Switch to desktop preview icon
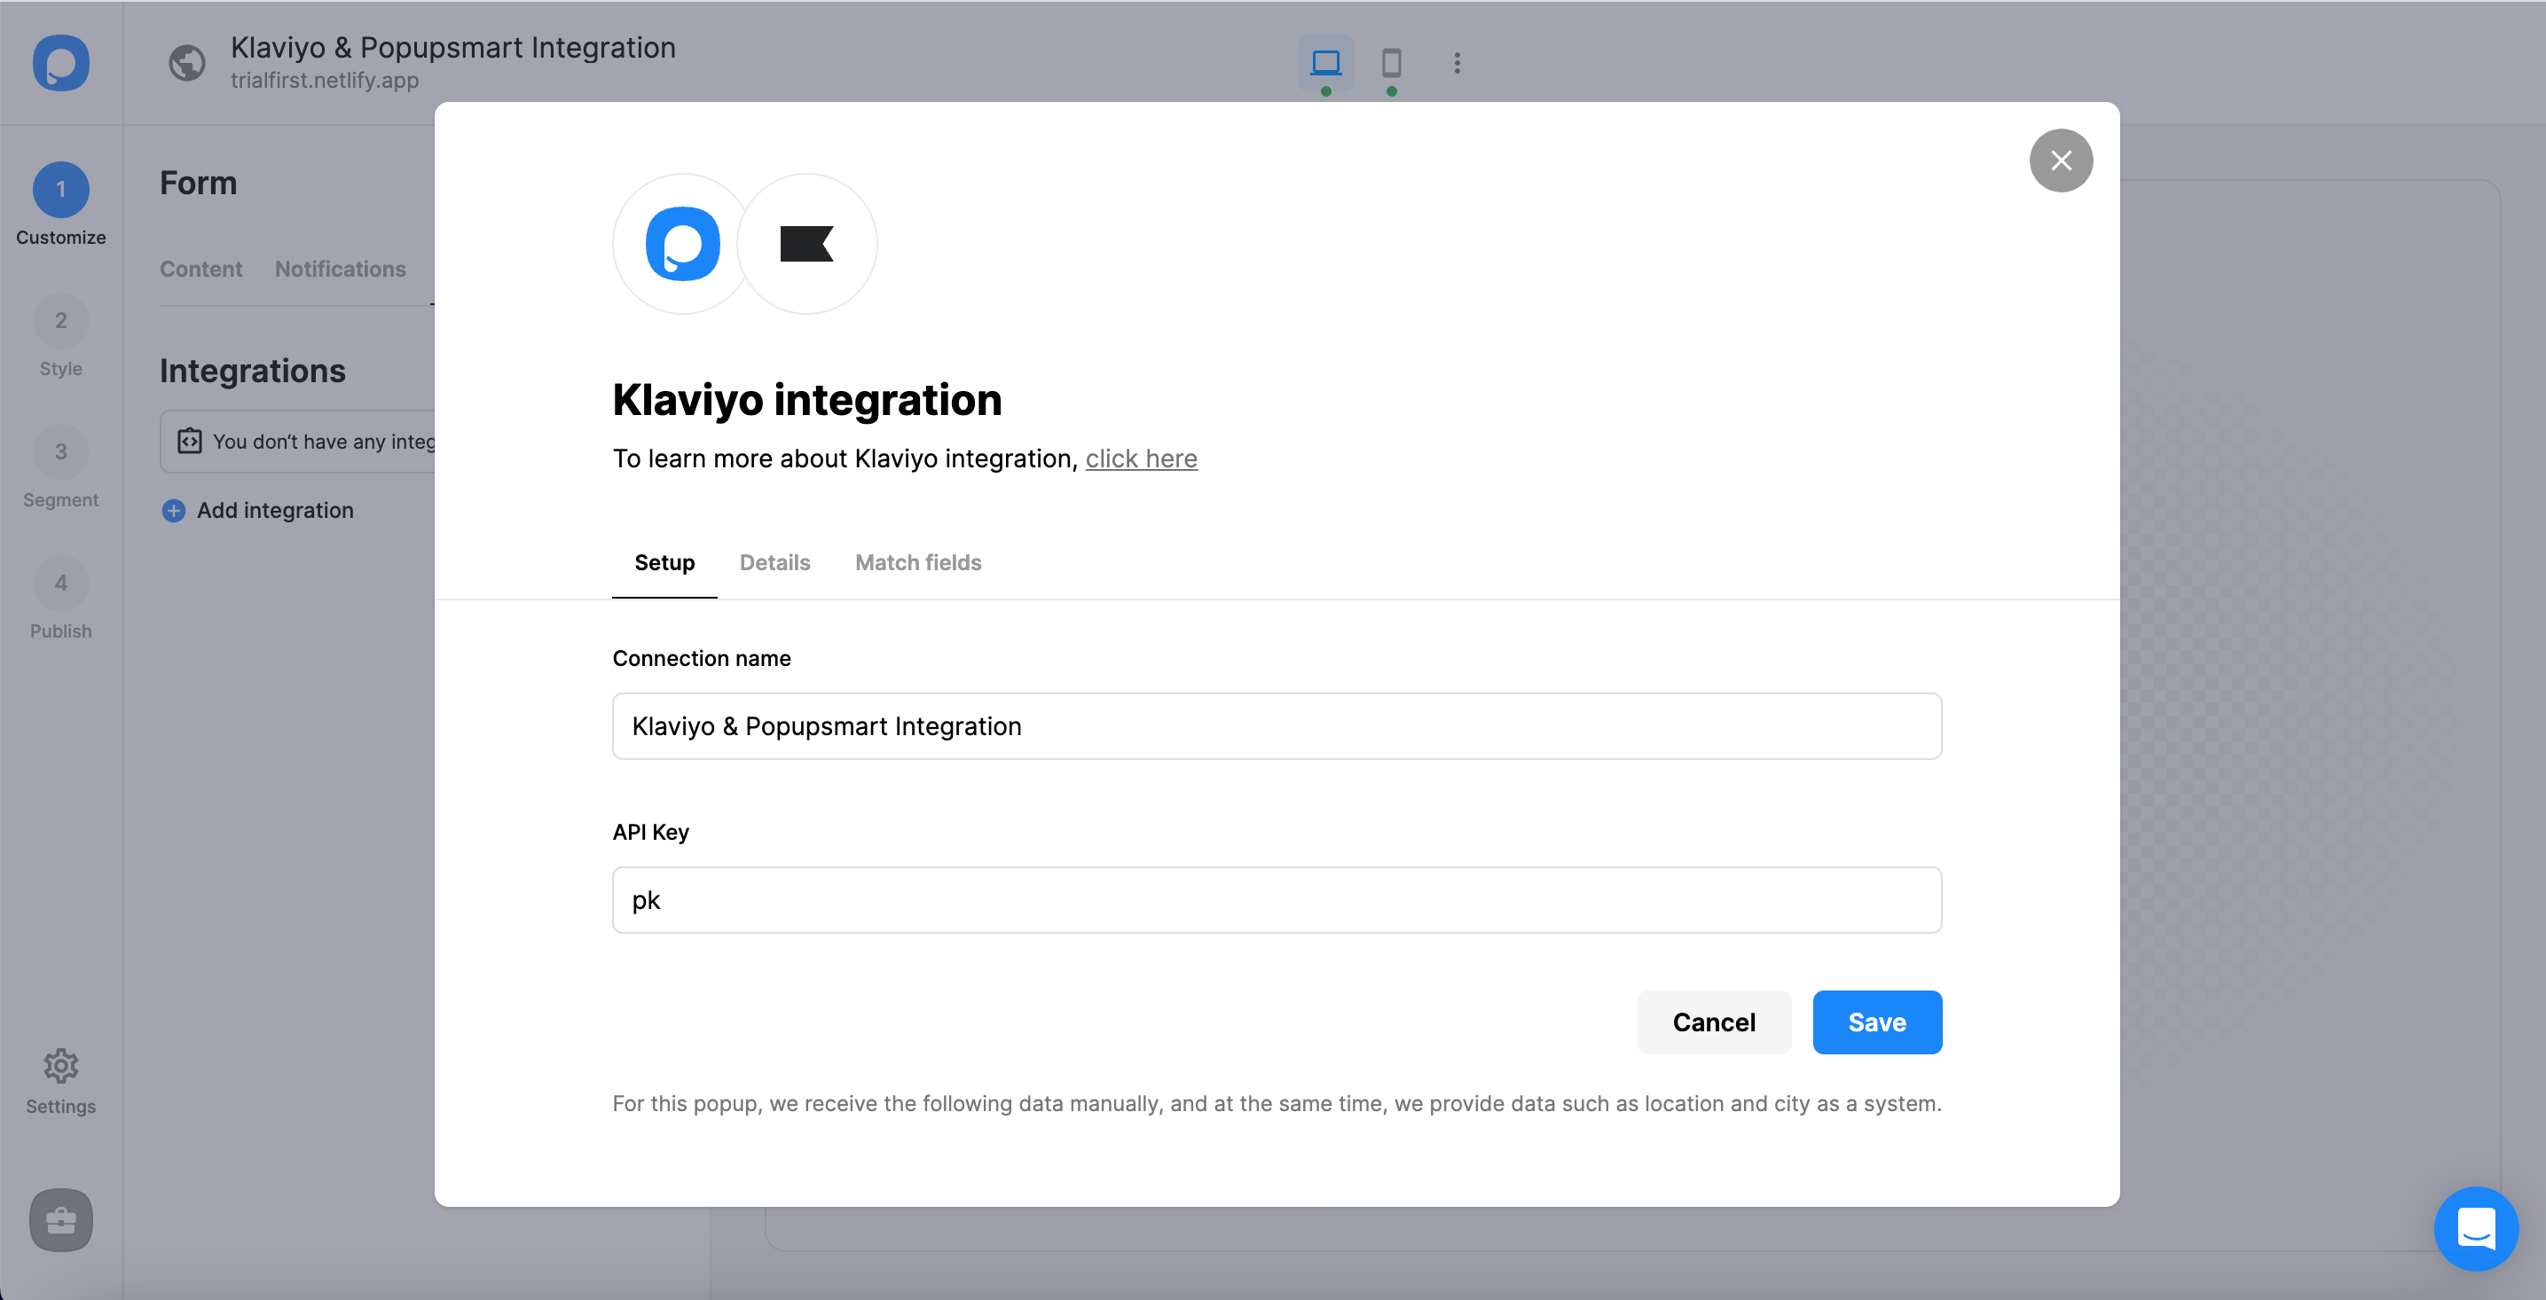 click(1324, 62)
